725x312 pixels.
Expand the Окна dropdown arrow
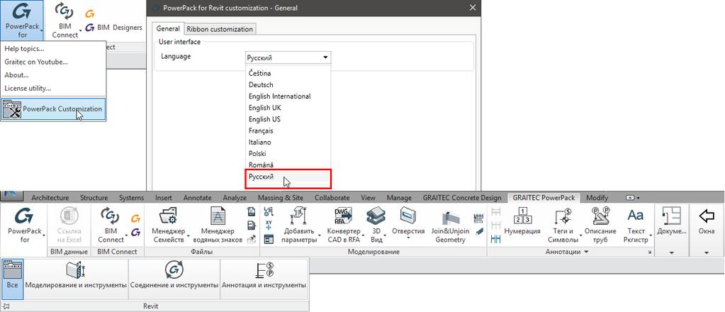tap(706, 252)
